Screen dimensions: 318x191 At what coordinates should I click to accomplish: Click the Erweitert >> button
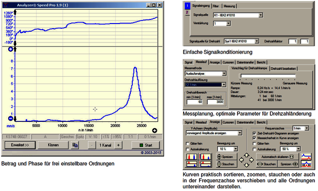(x=20, y=145)
